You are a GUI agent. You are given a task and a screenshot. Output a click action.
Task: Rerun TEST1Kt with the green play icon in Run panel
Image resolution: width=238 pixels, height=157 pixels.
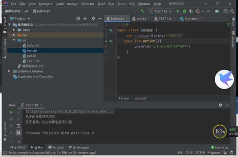(11, 112)
